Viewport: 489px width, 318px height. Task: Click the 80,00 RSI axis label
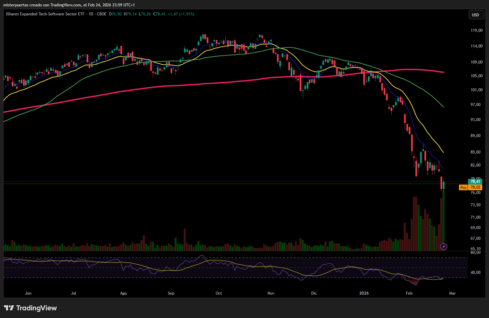click(475, 252)
